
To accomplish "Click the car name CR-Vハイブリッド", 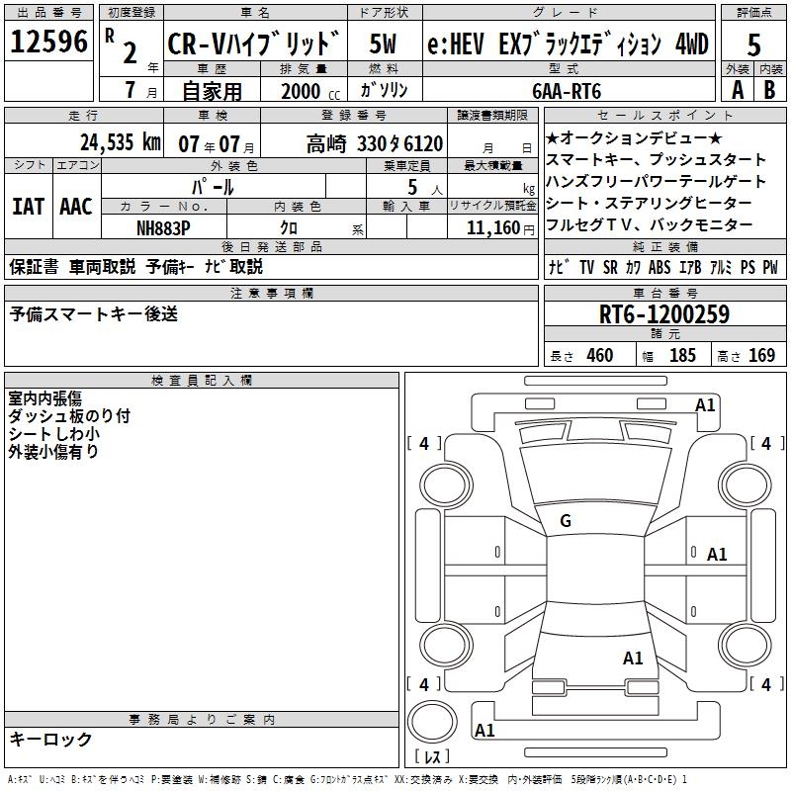I will [254, 44].
